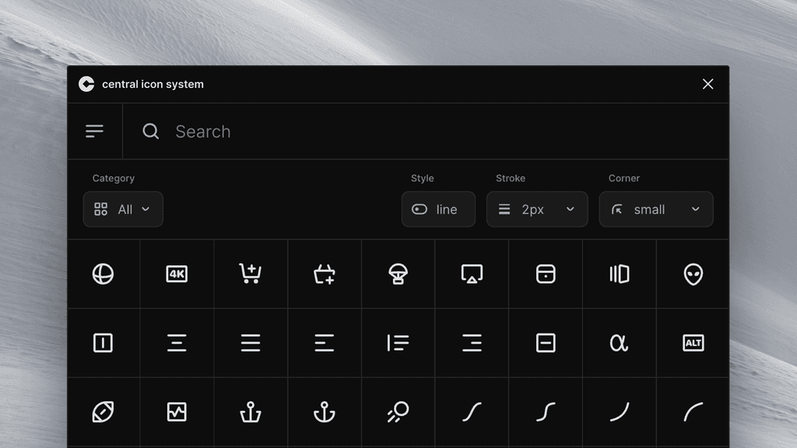The image size is (797, 448).
Task: Select the sphere globe icon
Action: [103, 274]
